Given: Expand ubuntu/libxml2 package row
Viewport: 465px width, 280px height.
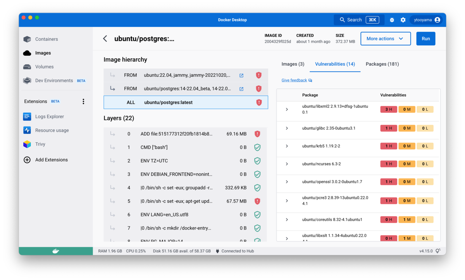Looking at the screenshot, I should (287, 109).
